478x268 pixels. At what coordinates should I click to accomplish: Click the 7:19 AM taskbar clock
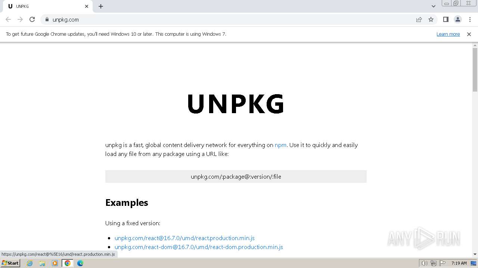click(x=459, y=263)
